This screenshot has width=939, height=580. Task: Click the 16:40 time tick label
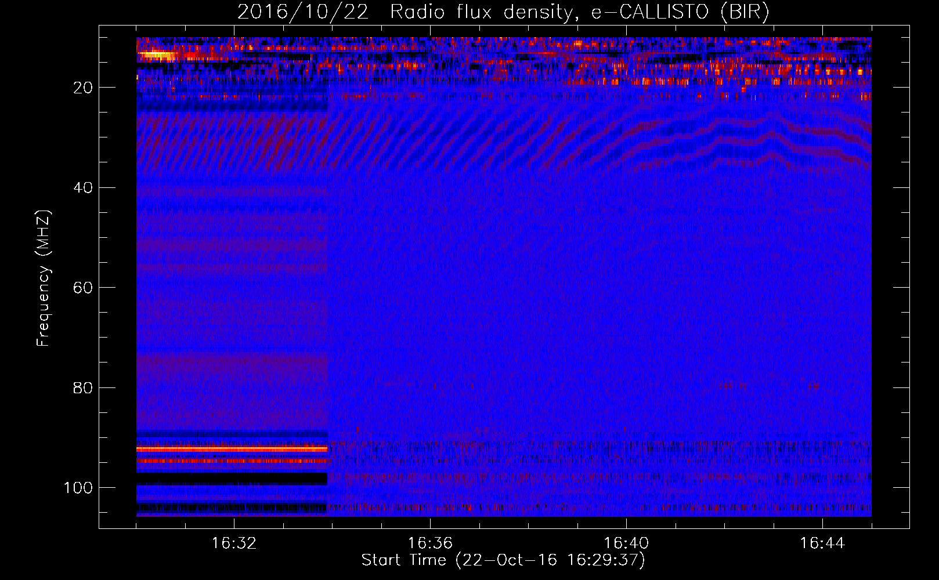pos(626,543)
